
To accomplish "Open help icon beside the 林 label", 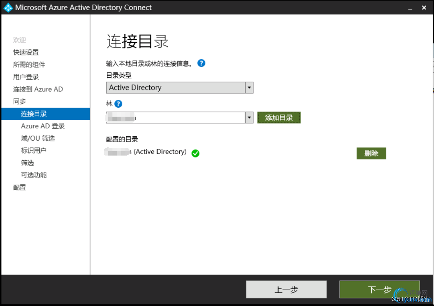I will coord(118,104).
